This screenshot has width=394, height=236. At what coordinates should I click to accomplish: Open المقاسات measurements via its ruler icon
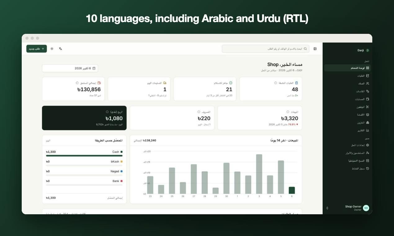tap(368, 91)
